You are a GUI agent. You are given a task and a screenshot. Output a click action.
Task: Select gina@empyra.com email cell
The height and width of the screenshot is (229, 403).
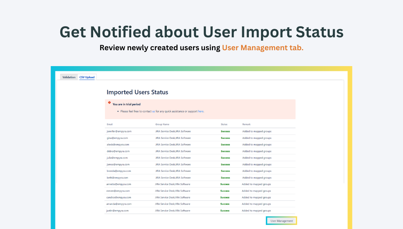pyautogui.click(x=117, y=138)
